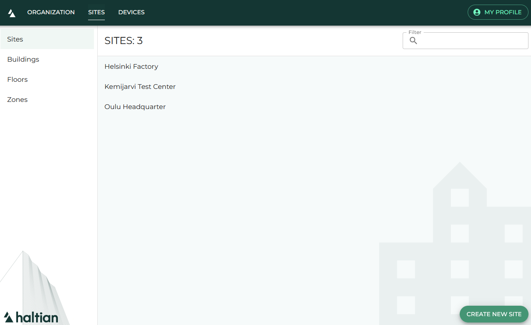This screenshot has width=531, height=325.
Task: Open the Oulu Headquarter site
Action: pos(314,107)
